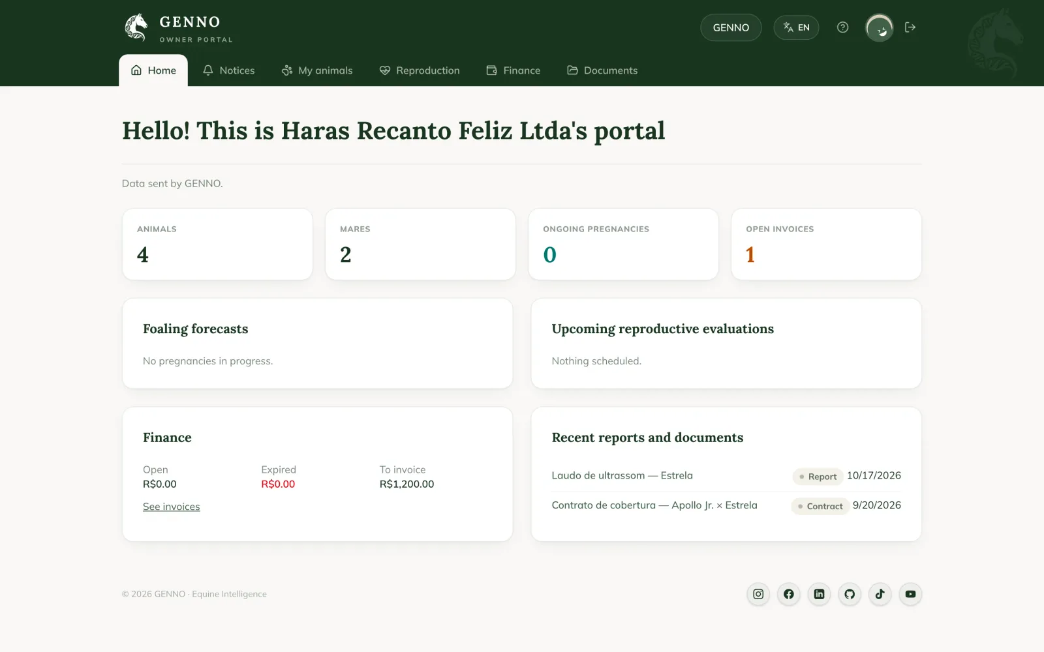Click the Mares count card

(x=420, y=244)
